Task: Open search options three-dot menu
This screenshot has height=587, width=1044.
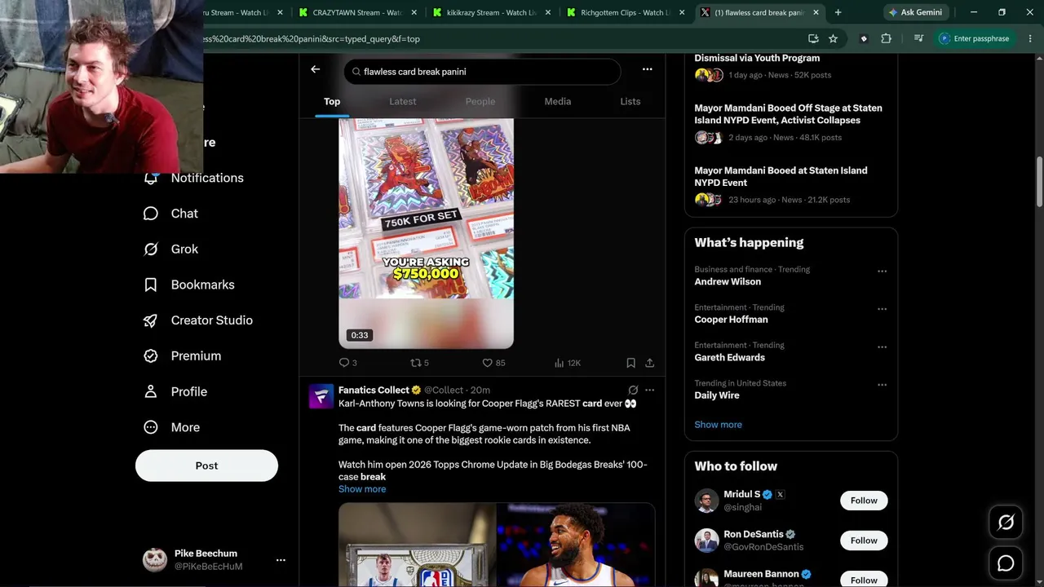Action: tap(647, 70)
